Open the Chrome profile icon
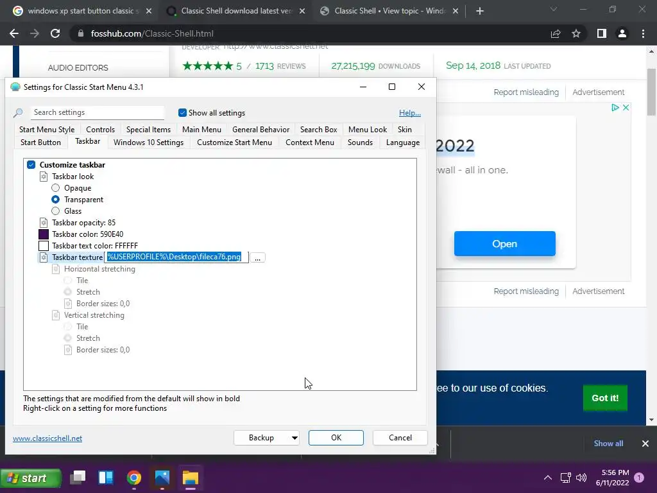The image size is (657, 493). (x=622, y=33)
